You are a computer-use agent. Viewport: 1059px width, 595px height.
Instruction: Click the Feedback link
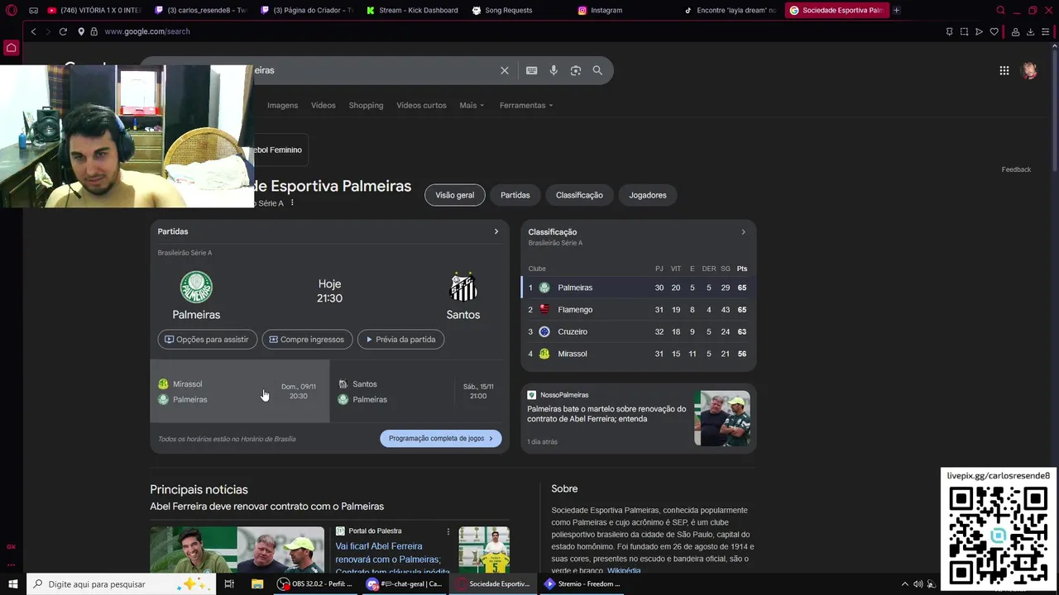[x=1016, y=169]
